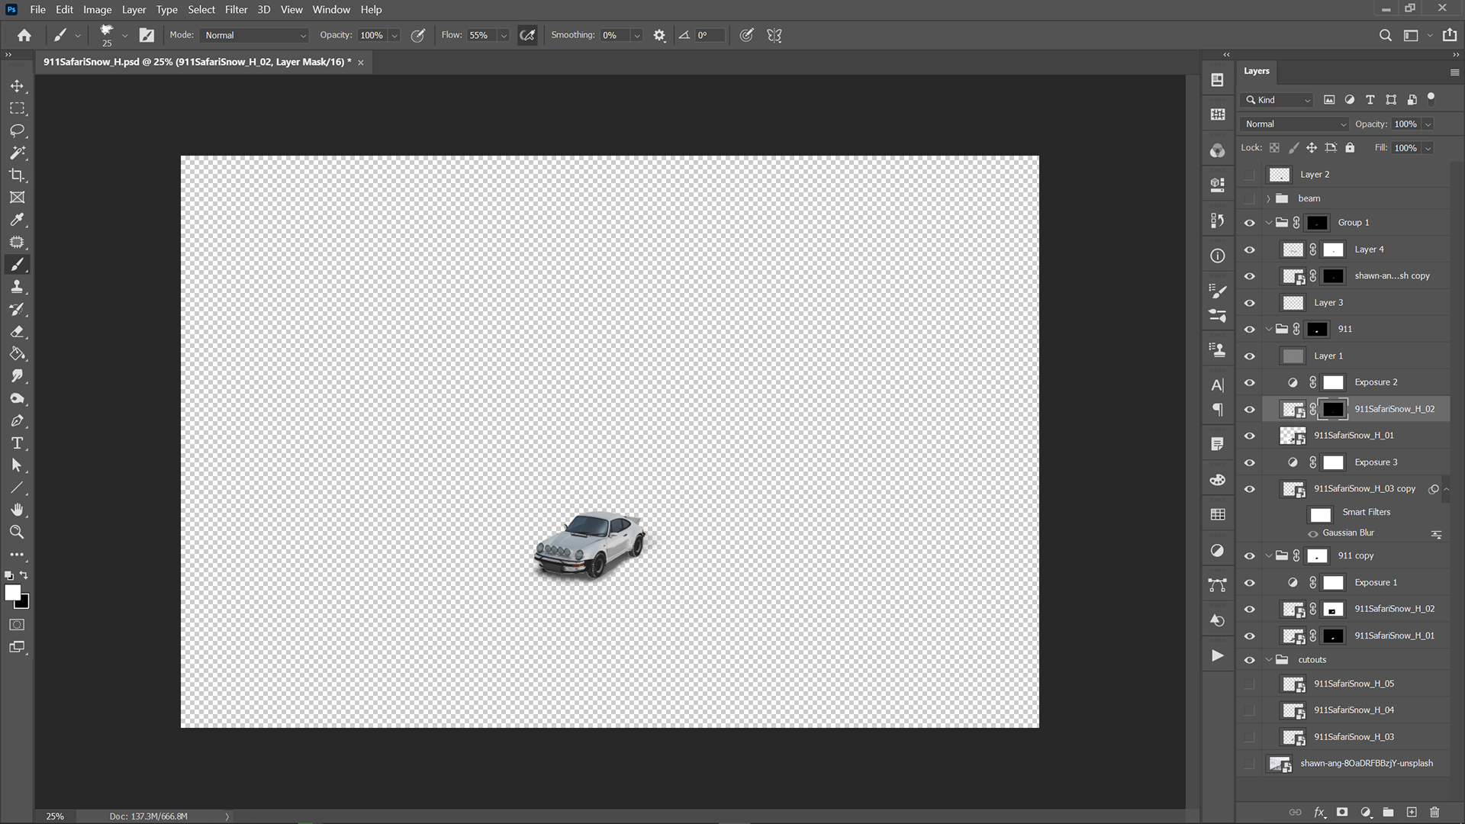
Task: Select the Clone Stamp tool
Action: (17, 287)
